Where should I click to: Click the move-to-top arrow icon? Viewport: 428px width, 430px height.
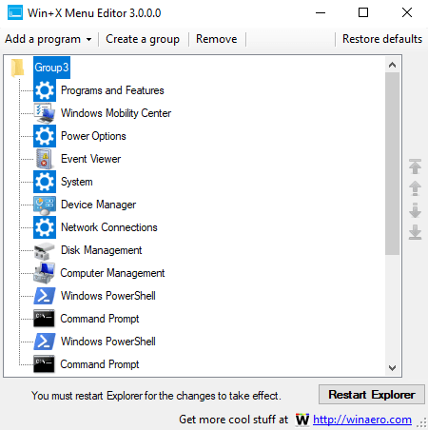415,166
